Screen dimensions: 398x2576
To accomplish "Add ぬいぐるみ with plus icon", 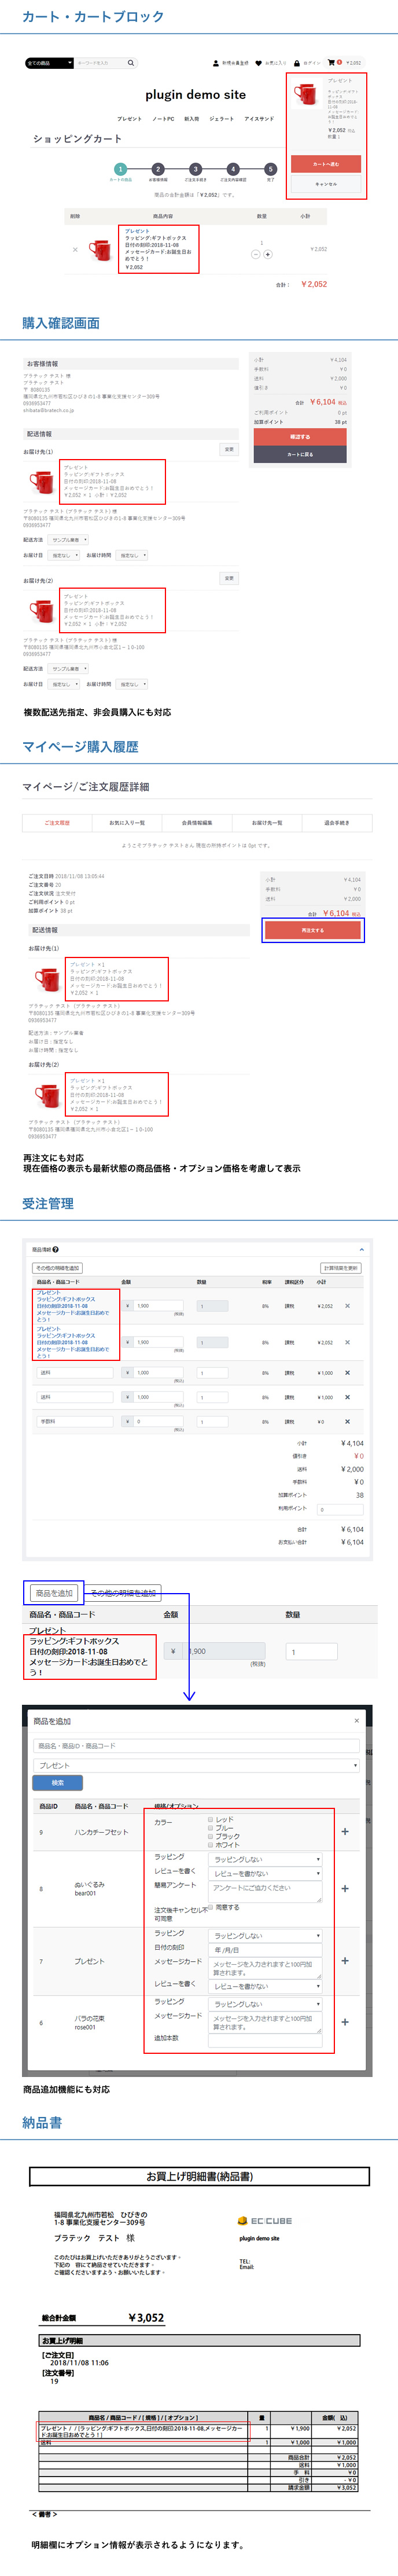I will 345,1888.
